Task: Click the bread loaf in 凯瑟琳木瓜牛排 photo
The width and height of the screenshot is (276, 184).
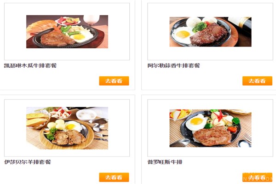Action: (x=41, y=26)
